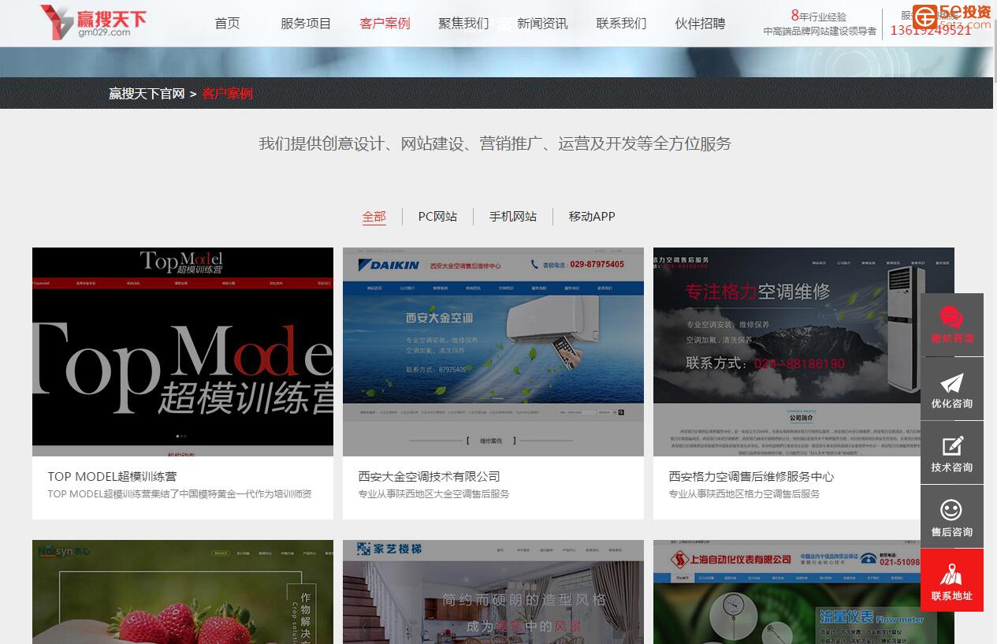Viewport: 997px width, 644px height.
Task: Open the 专注格力空调维修 thumbnail
Action: coord(804,352)
